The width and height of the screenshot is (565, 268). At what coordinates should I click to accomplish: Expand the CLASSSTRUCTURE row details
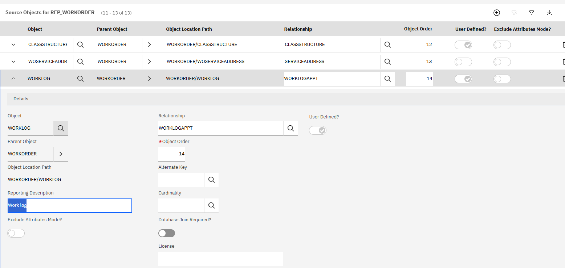pyautogui.click(x=13, y=45)
